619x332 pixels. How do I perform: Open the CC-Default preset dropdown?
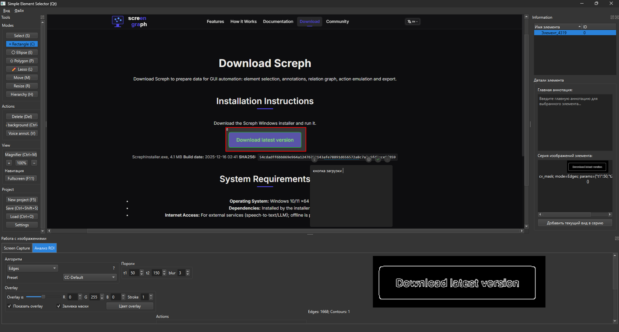click(89, 277)
